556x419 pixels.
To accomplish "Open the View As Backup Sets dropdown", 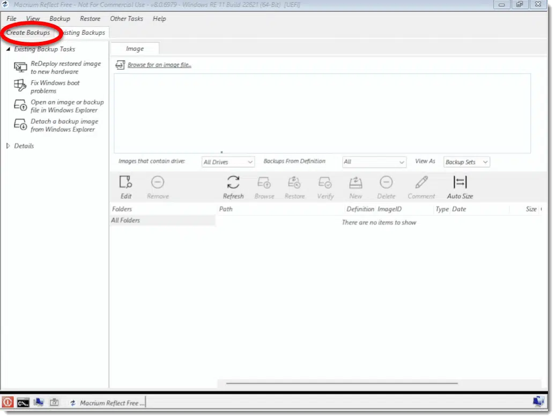I will point(466,162).
